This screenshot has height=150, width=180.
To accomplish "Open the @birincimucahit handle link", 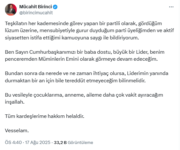I will (x=36, y=13).
